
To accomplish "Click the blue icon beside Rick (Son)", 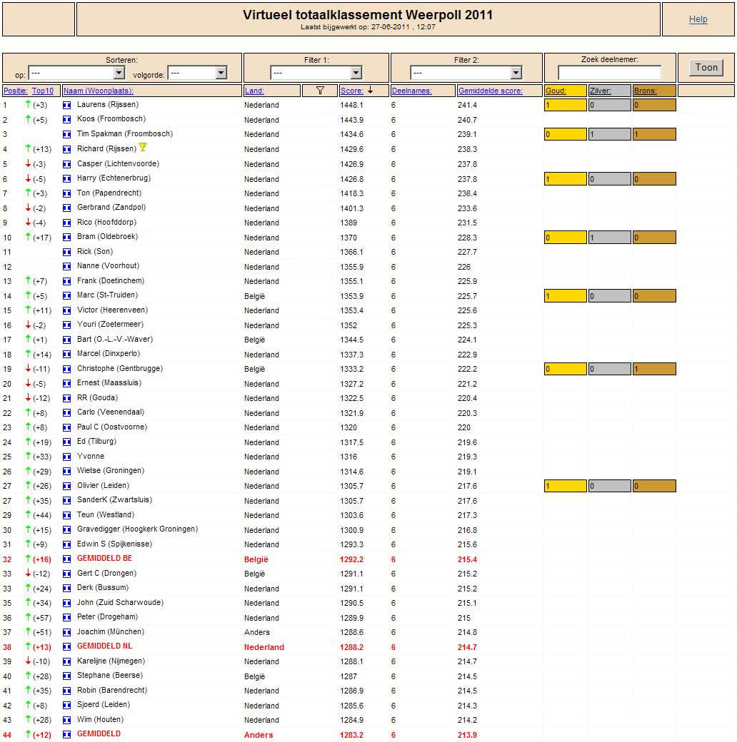I will pos(67,253).
